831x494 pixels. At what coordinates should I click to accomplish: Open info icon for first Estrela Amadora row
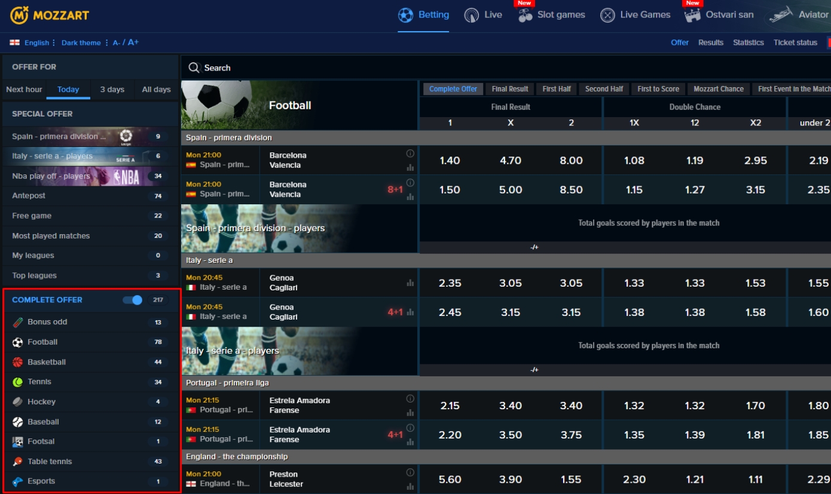tap(410, 398)
